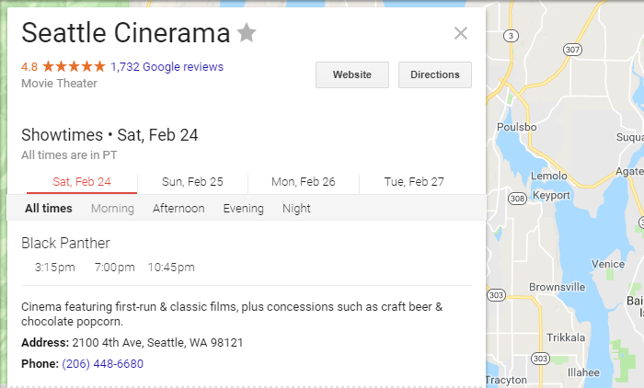The height and width of the screenshot is (388, 644).
Task: Click the Directions button
Action: [434, 74]
